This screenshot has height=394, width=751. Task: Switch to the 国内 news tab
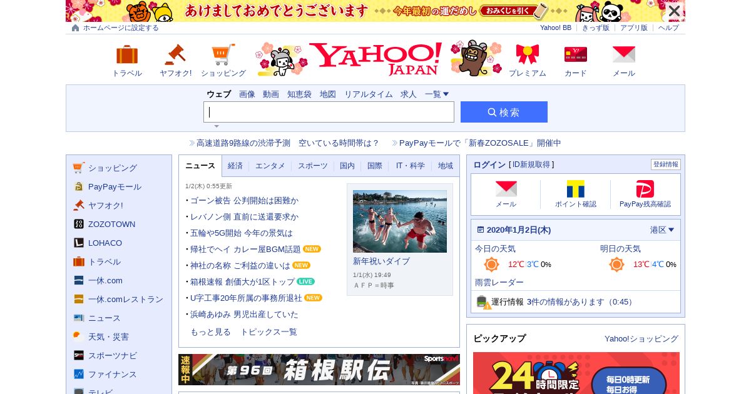pyautogui.click(x=347, y=166)
